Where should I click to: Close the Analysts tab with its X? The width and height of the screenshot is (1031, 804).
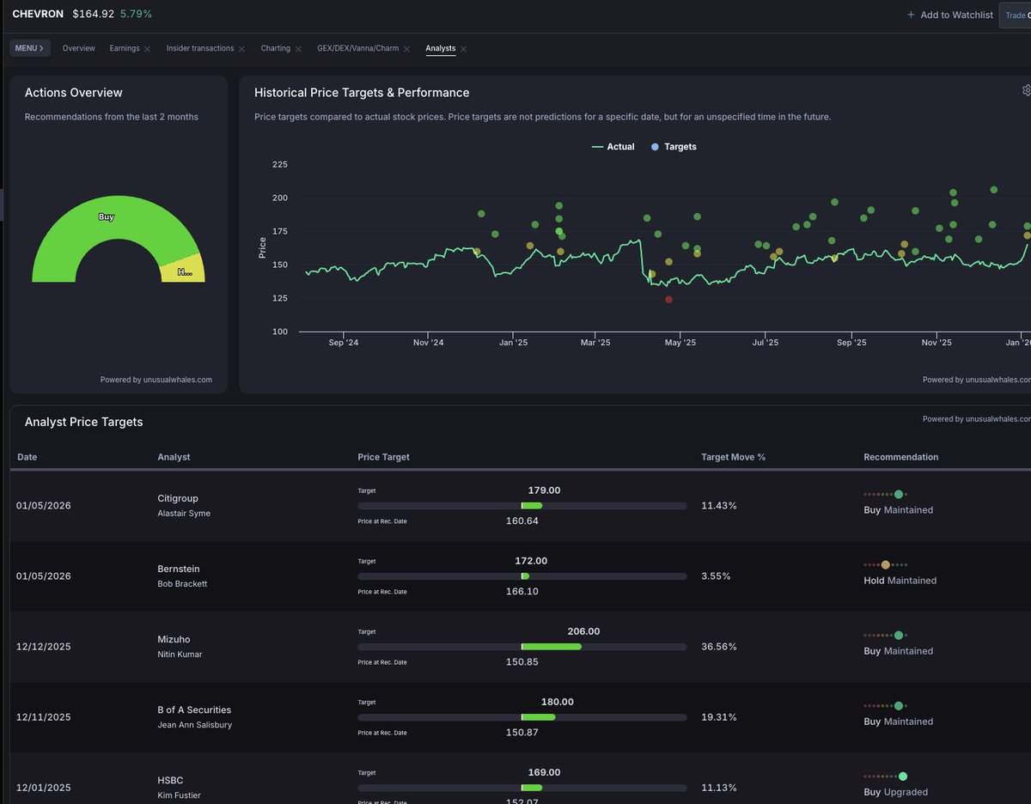pyautogui.click(x=463, y=49)
